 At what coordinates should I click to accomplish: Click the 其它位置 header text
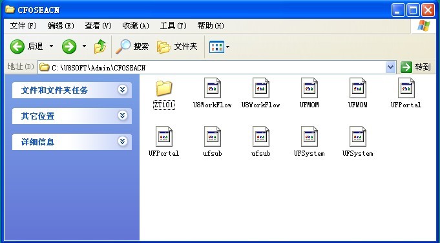[x=37, y=116]
